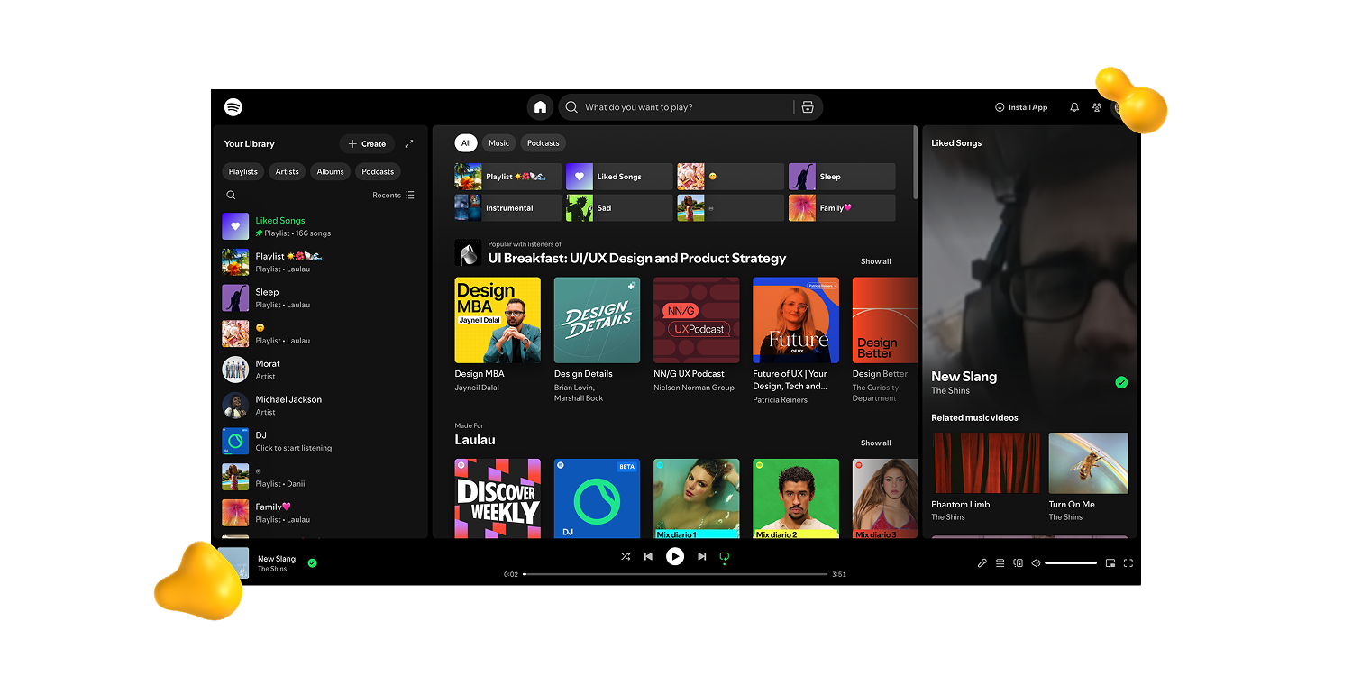Click the download icon beside Install App
The height and width of the screenshot is (676, 1352).
[1000, 107]
